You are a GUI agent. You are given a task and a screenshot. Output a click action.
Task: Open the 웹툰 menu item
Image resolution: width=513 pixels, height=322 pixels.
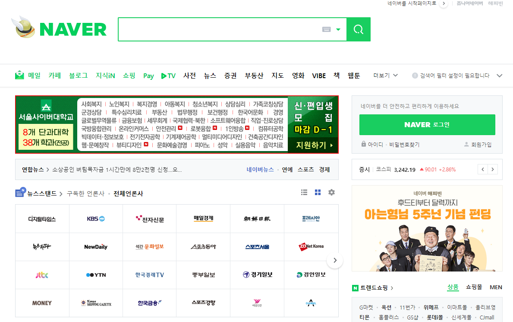[354, 76]
